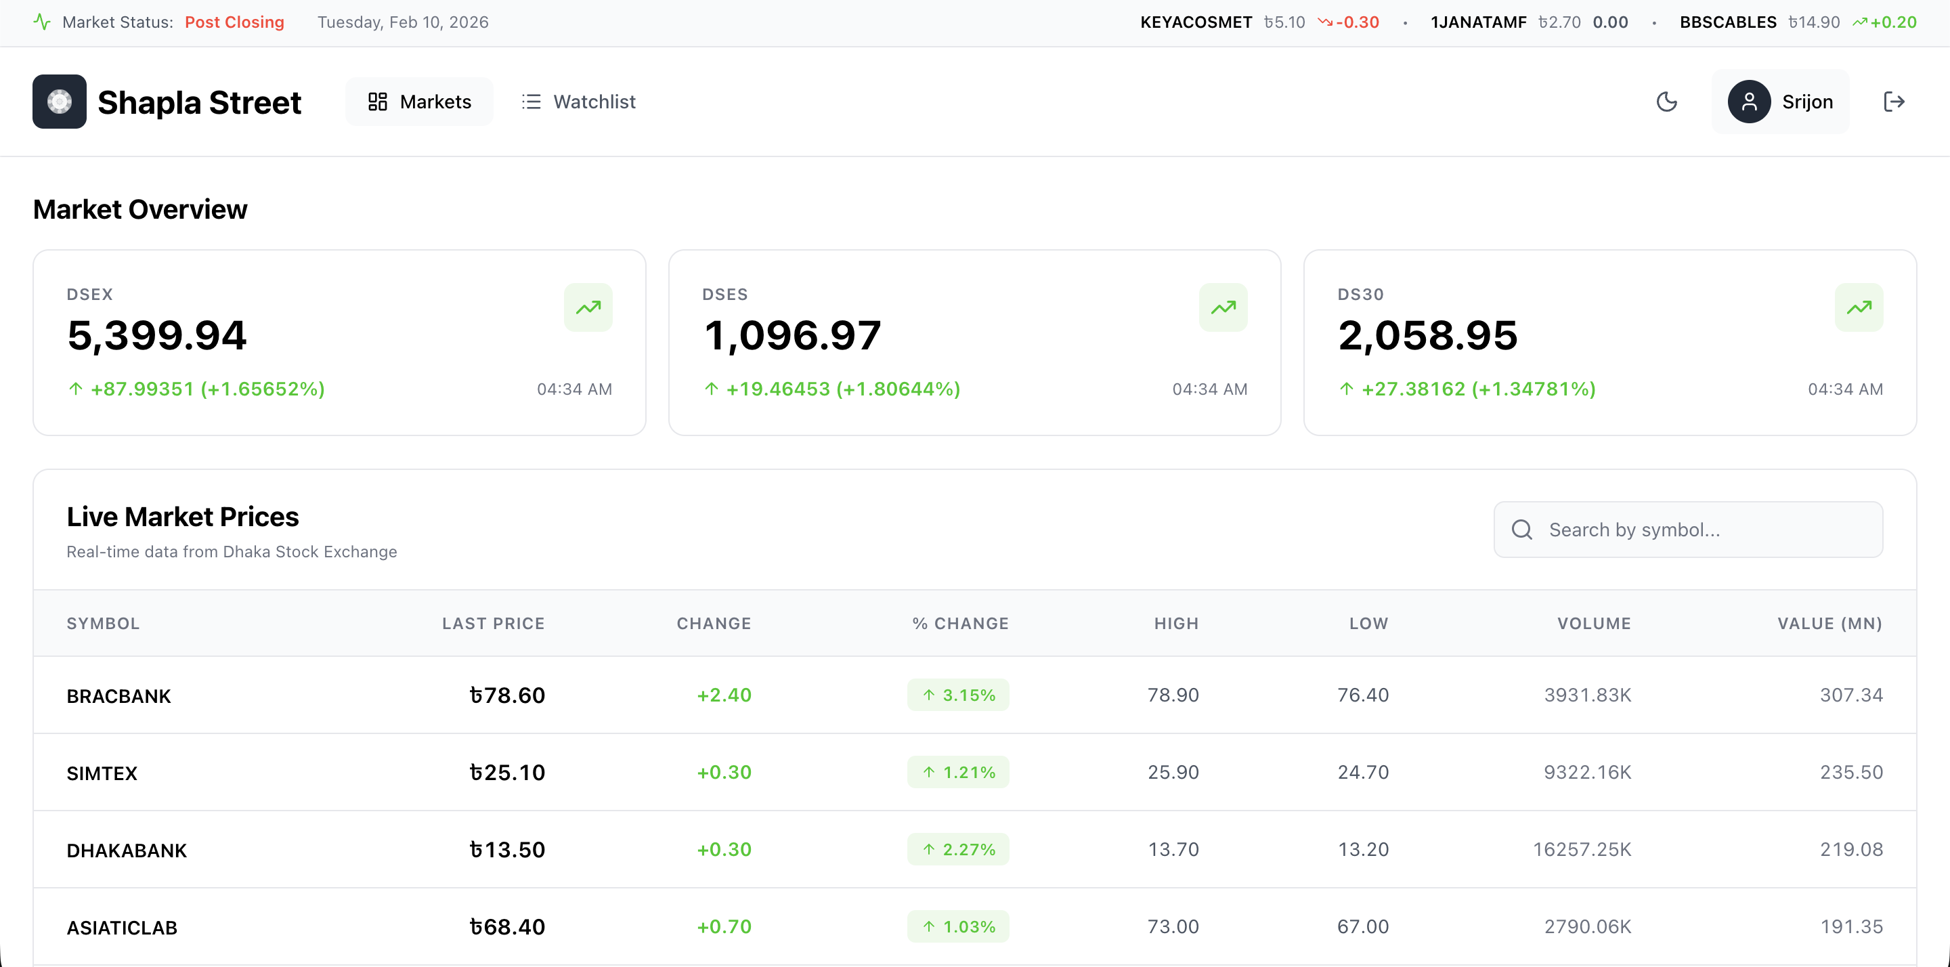Click the Srijon user avatar icon
This screenshot has width=1950, height=967.
click(x=1749, y=102)
